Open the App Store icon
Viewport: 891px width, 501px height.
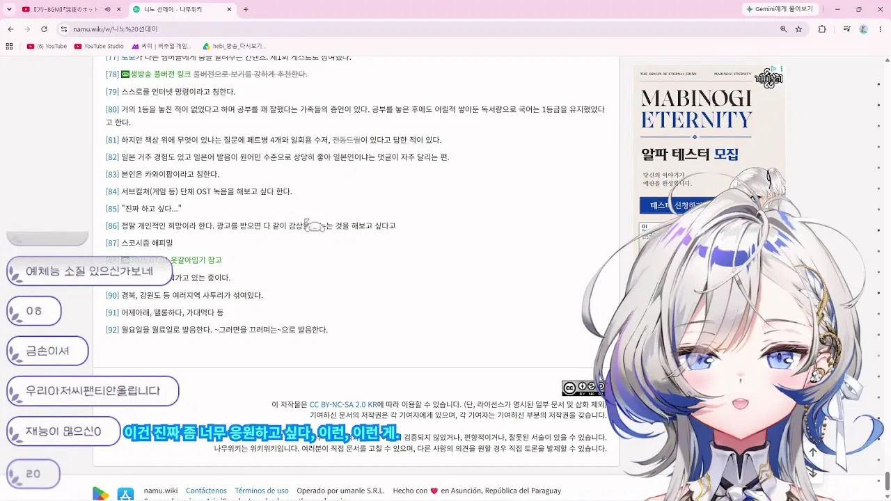click(x=125, y=494)
